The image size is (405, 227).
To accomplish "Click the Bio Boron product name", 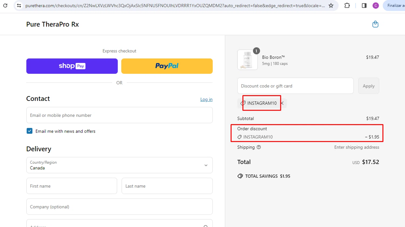I will [x=273, y=57].
